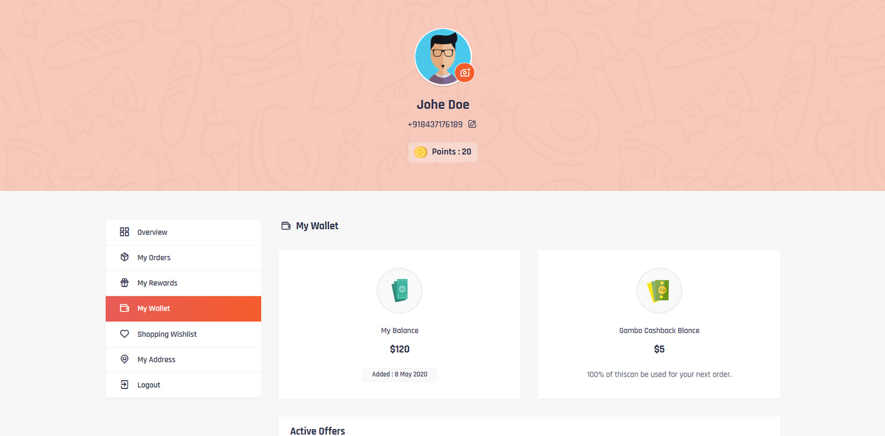Click the Gambo Cashback money icon
This screenshot has height=436, width=885.
(x=659, y=291)
